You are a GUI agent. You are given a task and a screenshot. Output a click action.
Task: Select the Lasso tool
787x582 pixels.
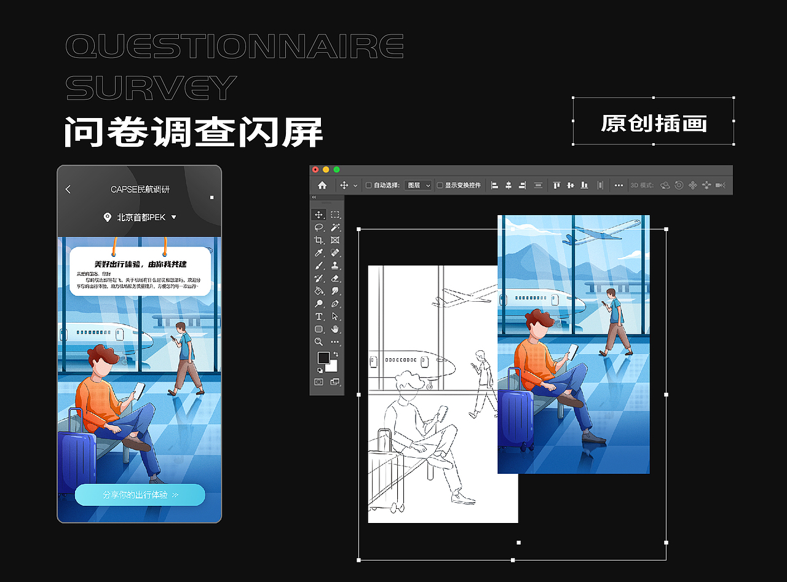coord(319,227)
